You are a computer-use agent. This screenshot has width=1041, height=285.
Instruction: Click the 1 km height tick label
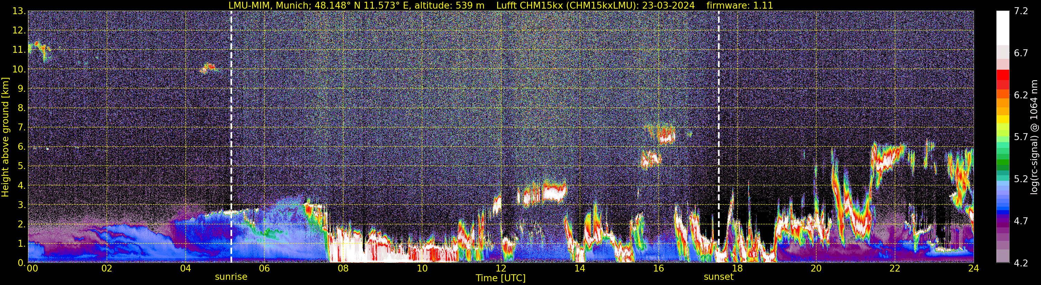click(x=21, y=244)
